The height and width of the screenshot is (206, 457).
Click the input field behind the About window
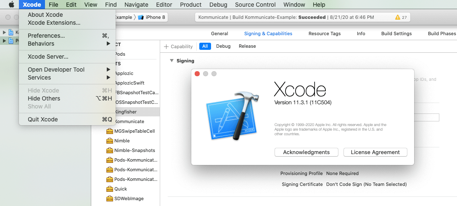point(427,117)
